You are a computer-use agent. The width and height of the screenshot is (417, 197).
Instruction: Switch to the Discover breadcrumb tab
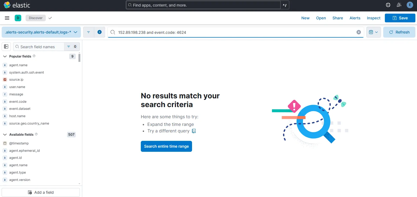point(35,18)
